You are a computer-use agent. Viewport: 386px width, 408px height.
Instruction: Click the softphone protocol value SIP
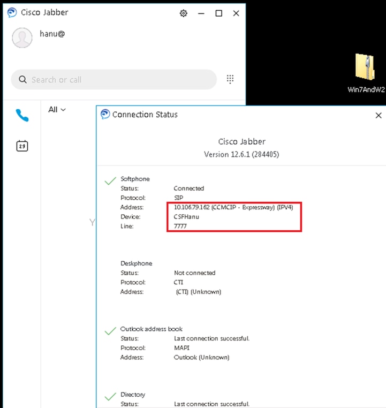pos(178,198)
